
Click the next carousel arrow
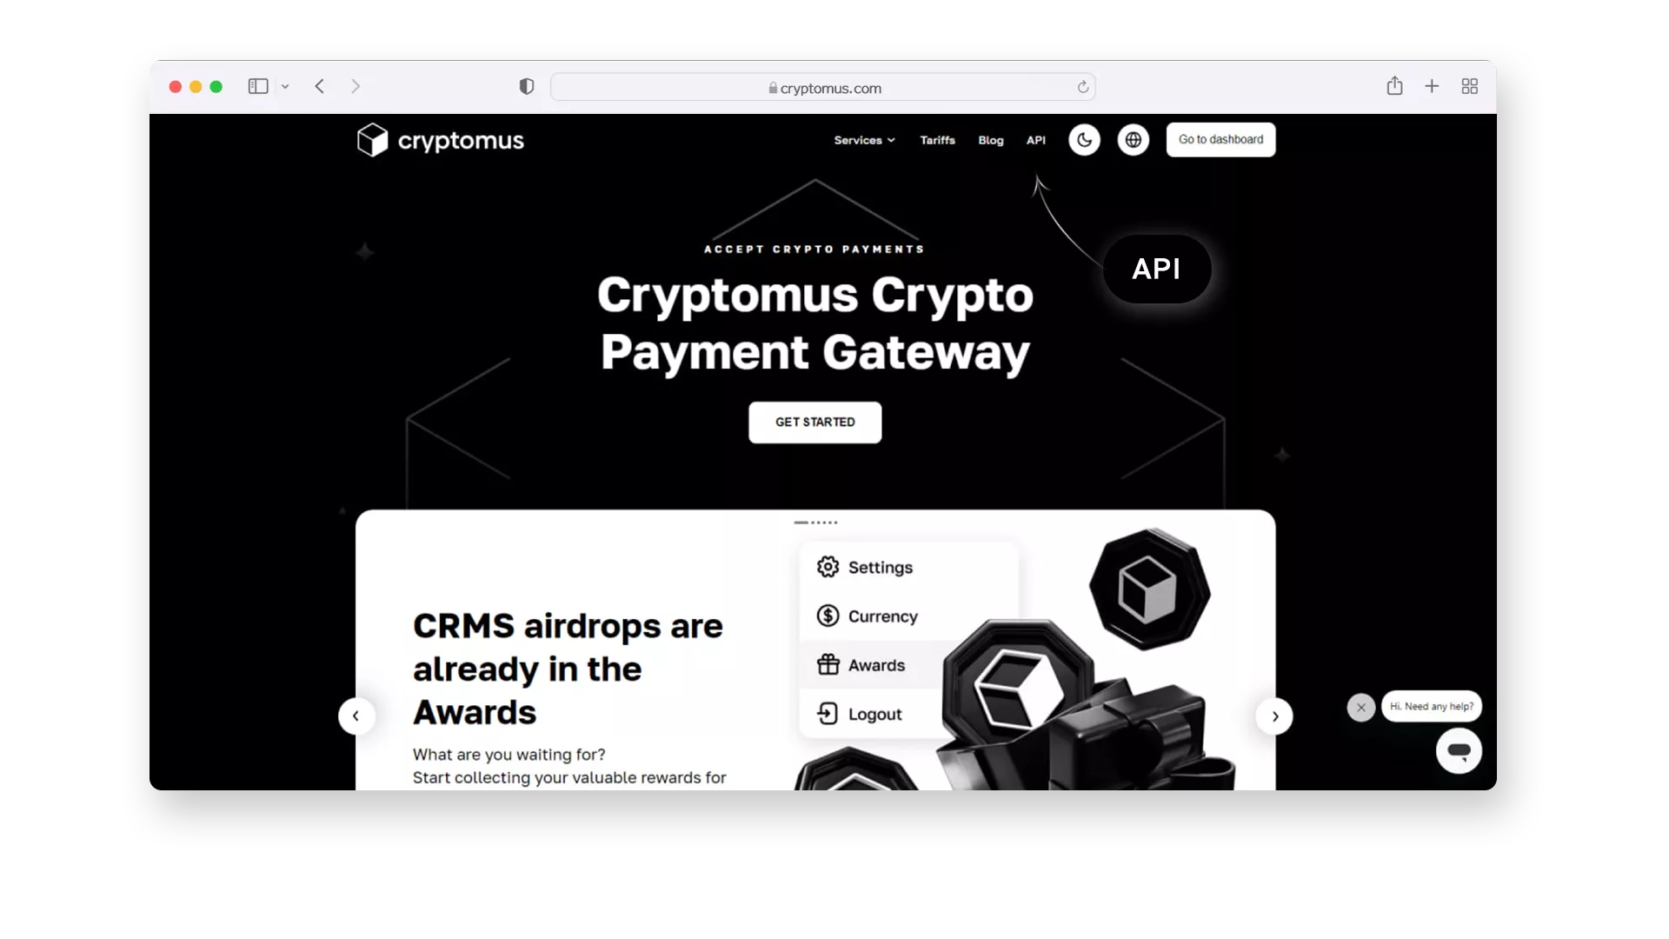(x=1274, y=716)
